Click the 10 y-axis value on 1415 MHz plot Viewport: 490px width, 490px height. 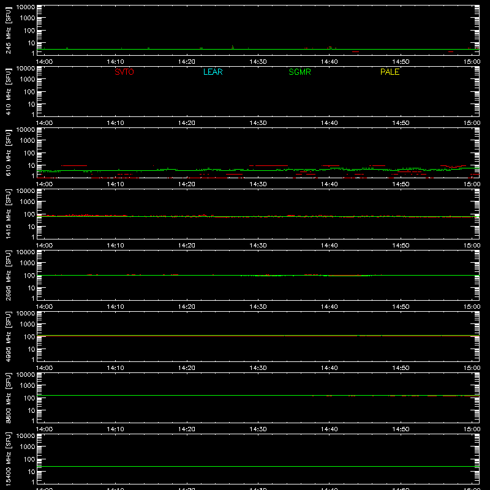click(31, 227)
